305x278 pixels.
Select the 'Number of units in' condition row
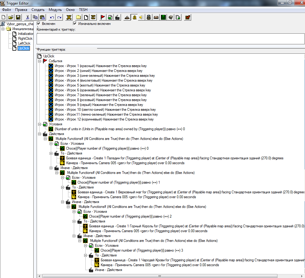point(120,129)
